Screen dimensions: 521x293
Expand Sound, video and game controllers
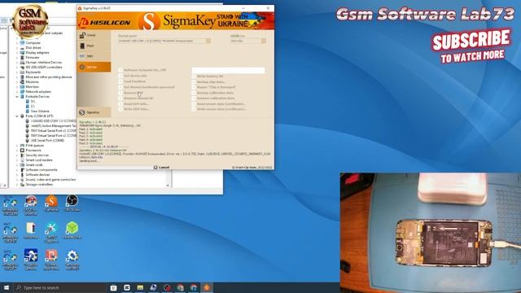pyautogui.click(x=17, y=180)
